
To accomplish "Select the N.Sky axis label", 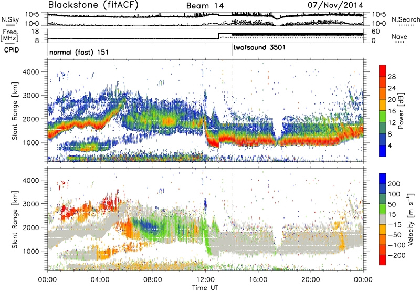I will 10,19.
